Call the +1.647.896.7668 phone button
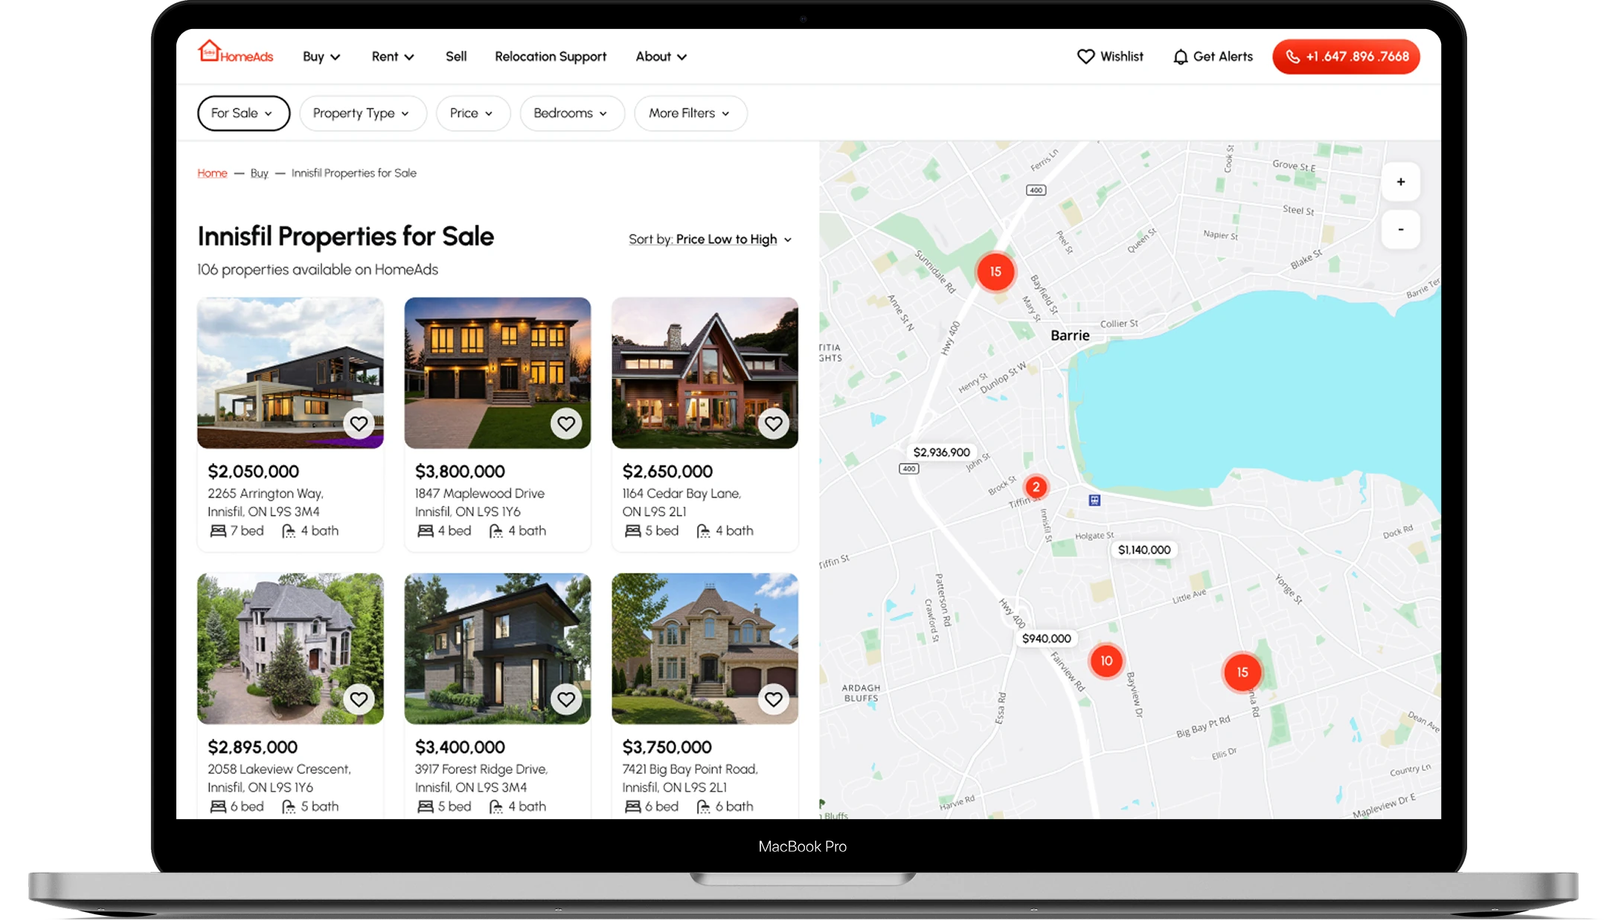The image size is (1607, 921). click(x=1346, y=57)
